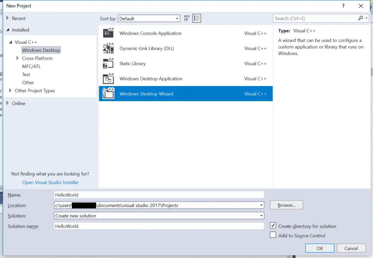Select the Dynamic-Link Library (DLL) template icon
This screenshot has width=373, height=258.
coord(108,48)
